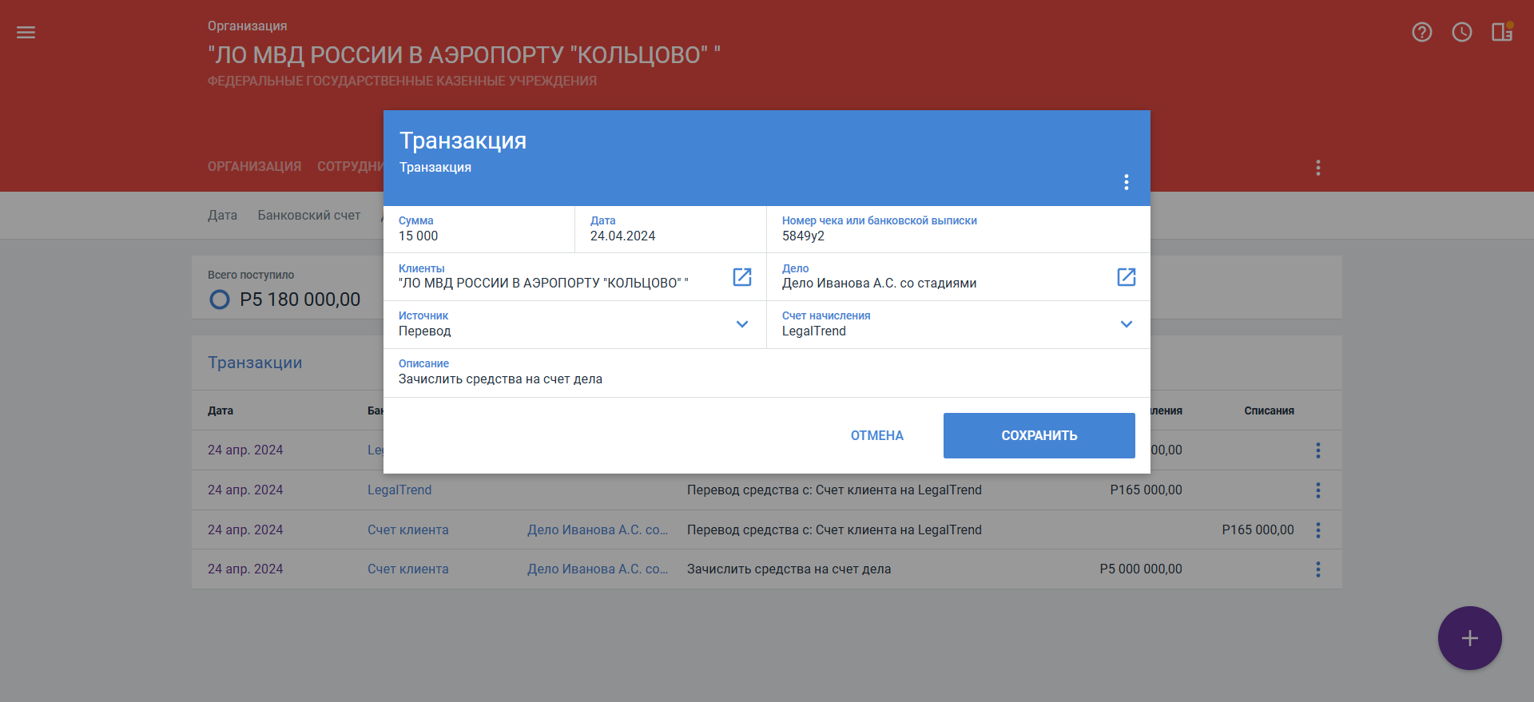Open the Дата filter
Viewport: 1534px width, 702px height.
(222, 216)
